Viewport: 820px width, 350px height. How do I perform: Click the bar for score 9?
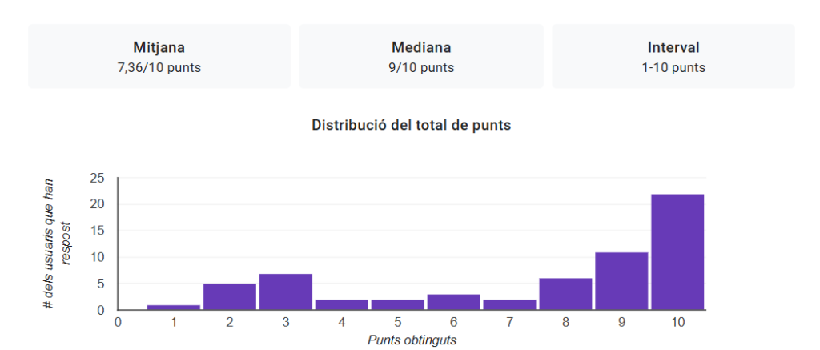(x=621, y=281)
